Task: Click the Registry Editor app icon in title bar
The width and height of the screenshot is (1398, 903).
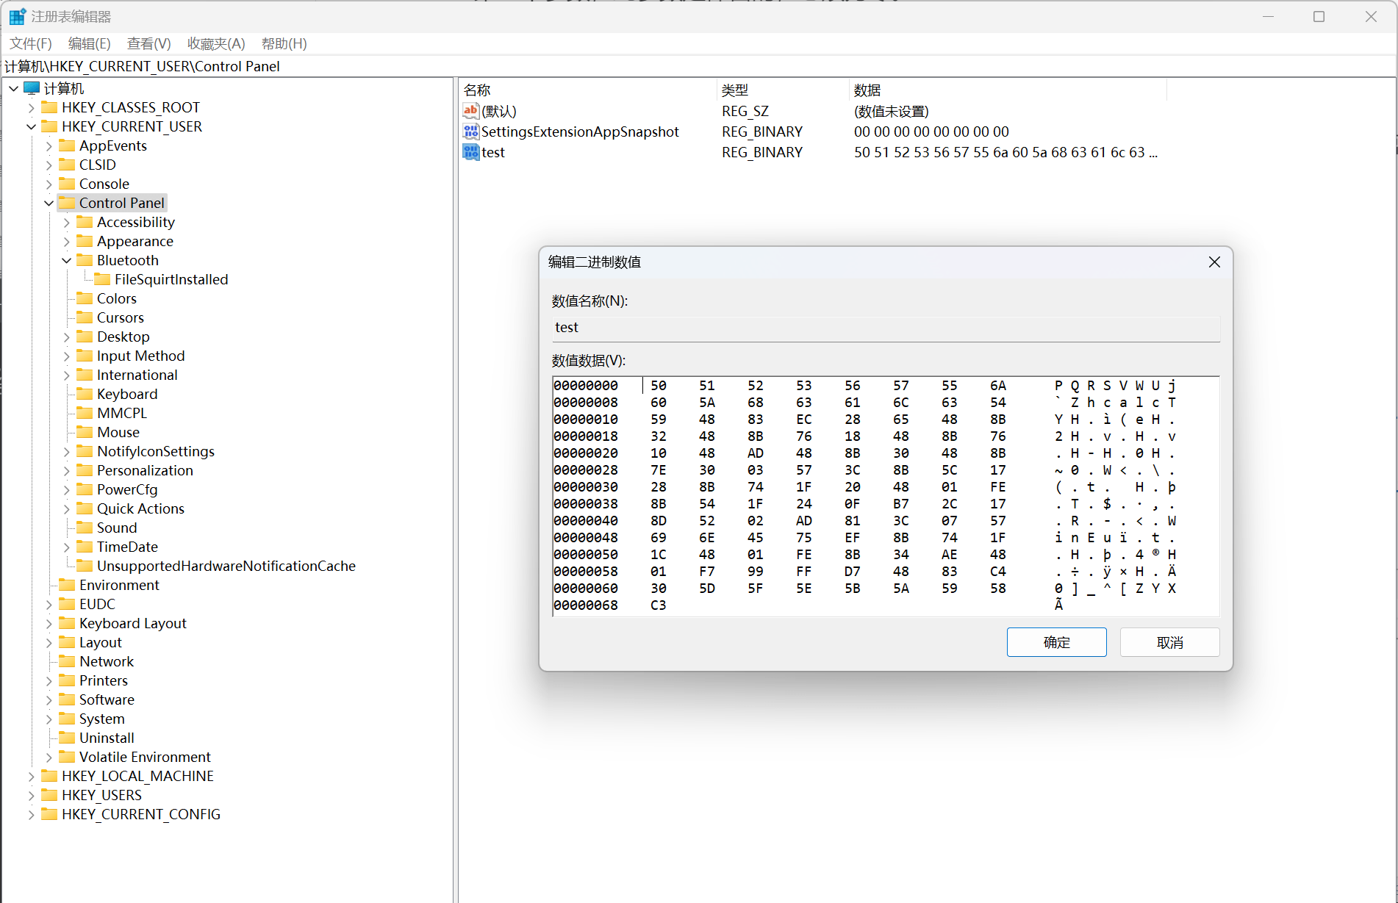Action: pyautogui.click(x=17, y=16)
